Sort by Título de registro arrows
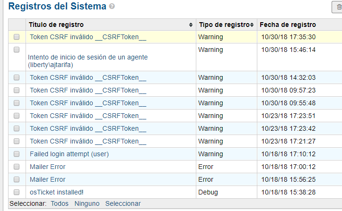This screenshot has width=342, height=211. tap(191, 25)
